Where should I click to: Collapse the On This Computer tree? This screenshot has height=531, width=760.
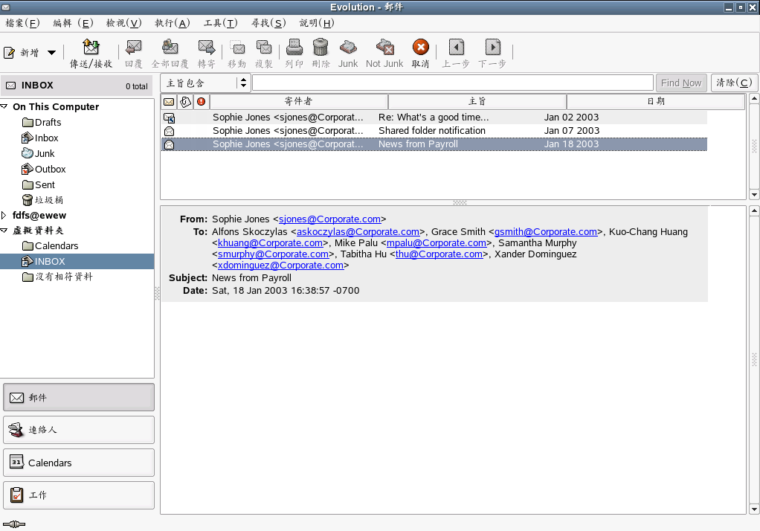5,106
